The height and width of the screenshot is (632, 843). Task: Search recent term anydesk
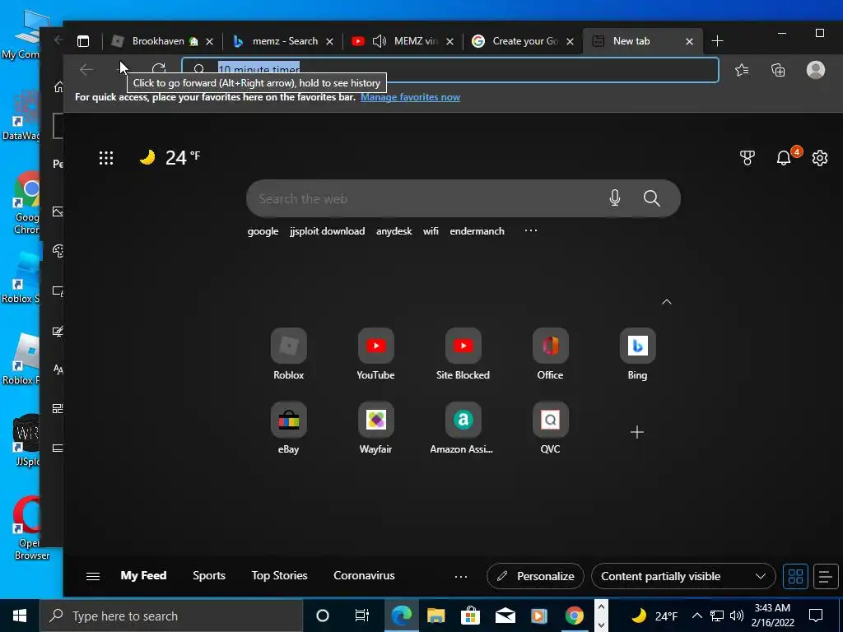tap(394, 231)
